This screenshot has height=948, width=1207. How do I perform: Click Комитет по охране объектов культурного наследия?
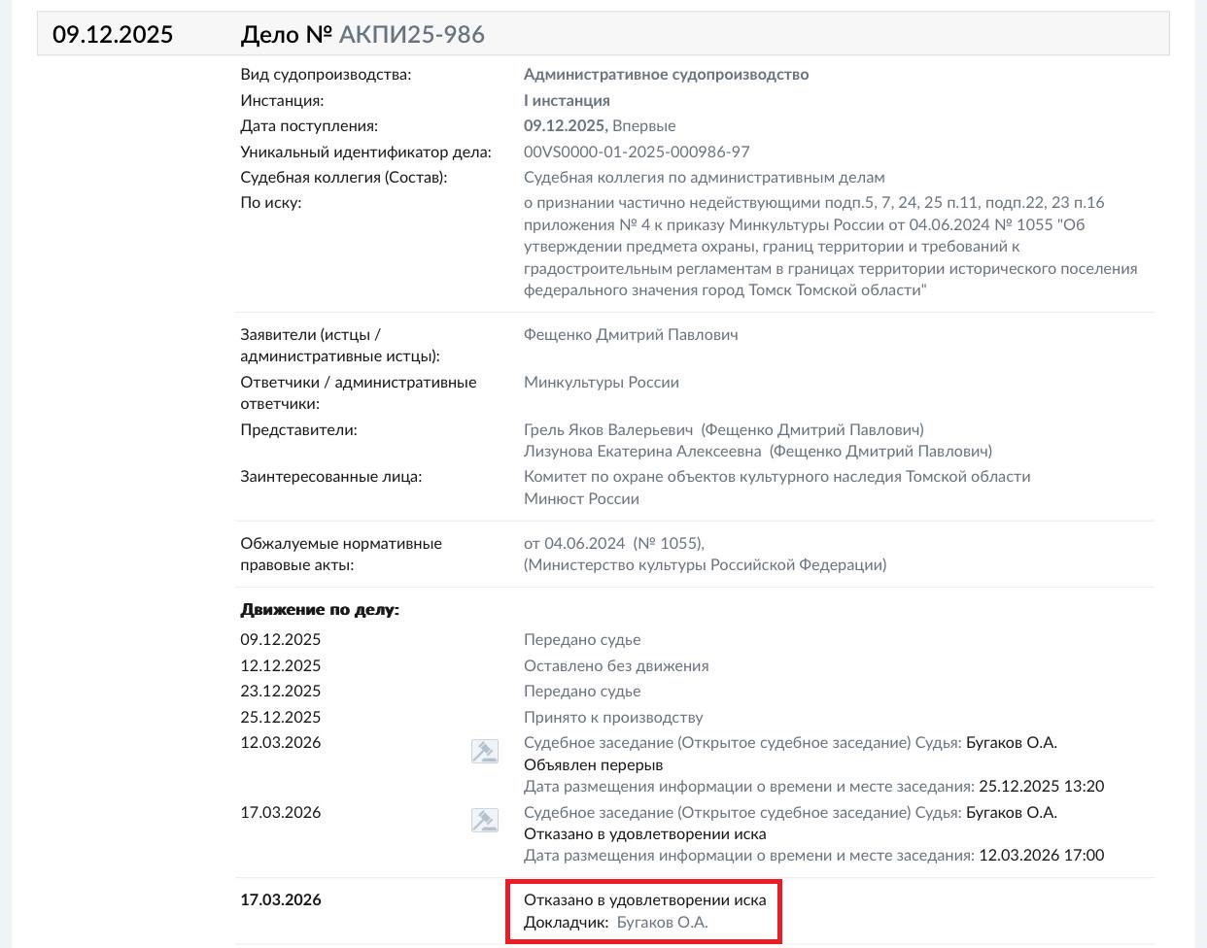point(776,477)
